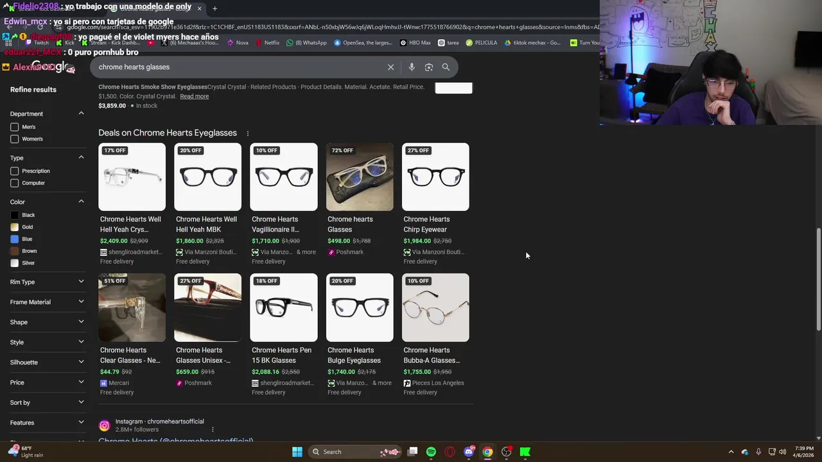Open Windows Start menu
Image resolution: width=822 pixels, height=462 pixels.
pyautogui.click(x=297, y=452)
